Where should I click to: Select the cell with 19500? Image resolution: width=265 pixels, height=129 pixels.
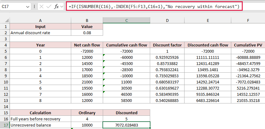coord(87,88)
